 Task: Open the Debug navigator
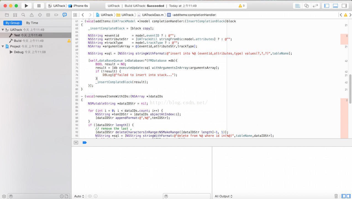click(48, 15)
